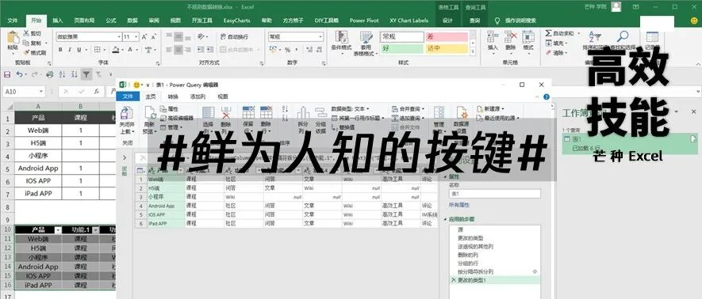Viewport: 702px width, 299px height.
Task: Open the 功能.1 column filter dropdown
Action: (95, 230)
